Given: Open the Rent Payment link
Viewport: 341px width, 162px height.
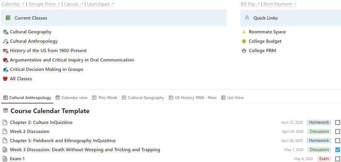Looking at the screenshot, I should point(280,4).
